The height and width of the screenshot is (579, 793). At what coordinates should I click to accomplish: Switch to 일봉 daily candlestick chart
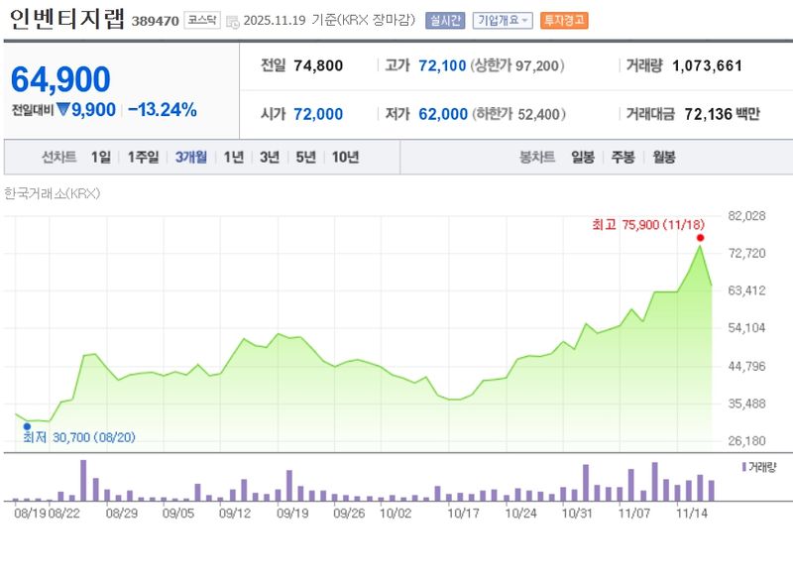[583, 157]
